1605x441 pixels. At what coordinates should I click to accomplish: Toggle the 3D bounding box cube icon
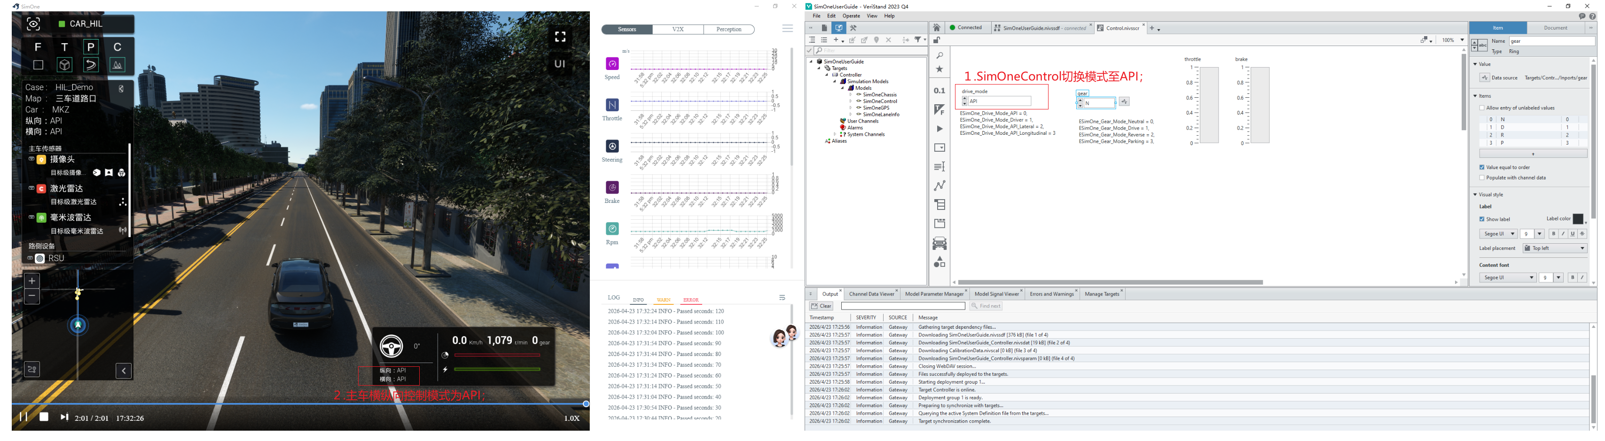(64, 65)
